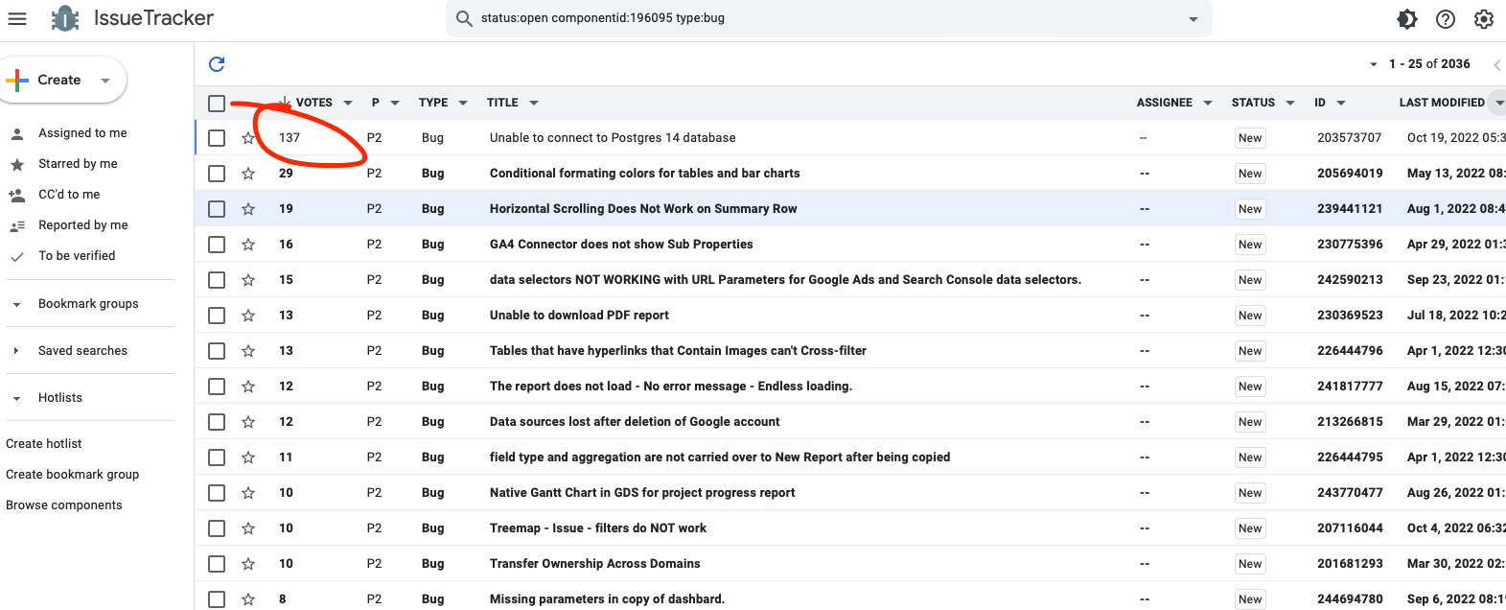Click the refresh results icon
Viewport: 1506px width, 610px height.
pos(217,64)
